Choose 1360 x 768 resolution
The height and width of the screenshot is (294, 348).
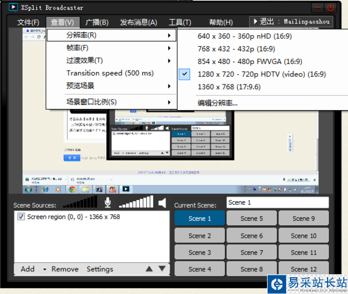coord(262,87)
